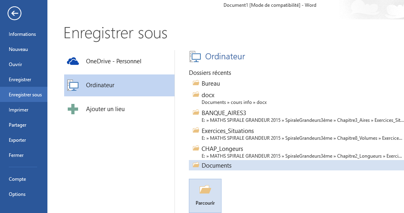This screenshot has height=213, width=404.
Task: Select the Exercices_Situations recent folder
Action: pos(227,131)
